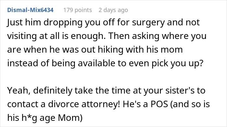Click the word 'surgery' in the comment
Viewport: 227px width, 127px height.
point(149,23)
